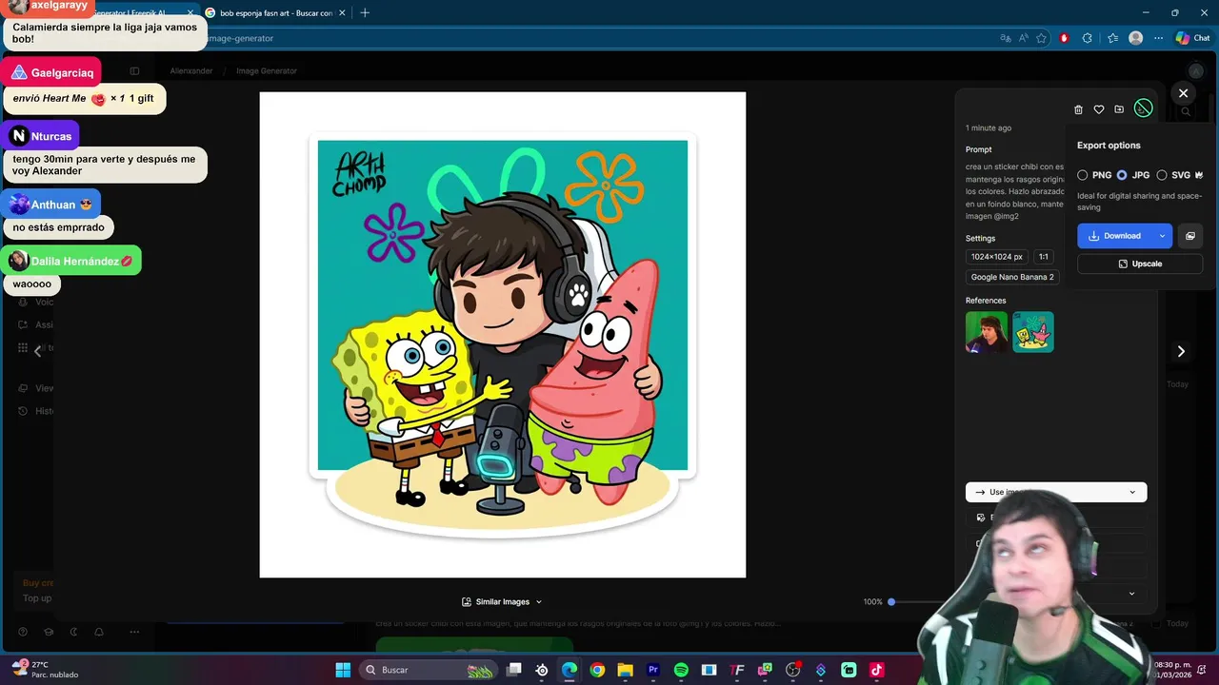Screen dimensions: 1219x685
Task: Open sidebar notifications bell icon
Action: [x=98, y=632]
